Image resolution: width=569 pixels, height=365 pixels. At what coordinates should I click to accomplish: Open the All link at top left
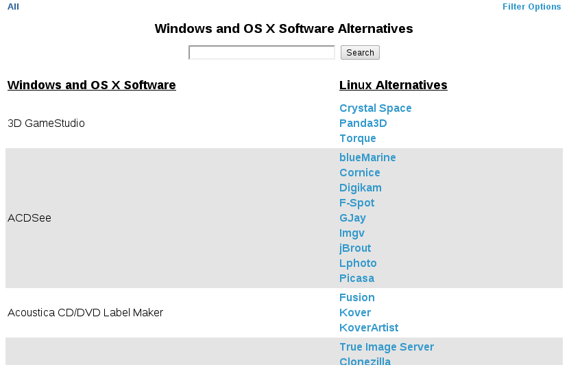click(13, 7)
